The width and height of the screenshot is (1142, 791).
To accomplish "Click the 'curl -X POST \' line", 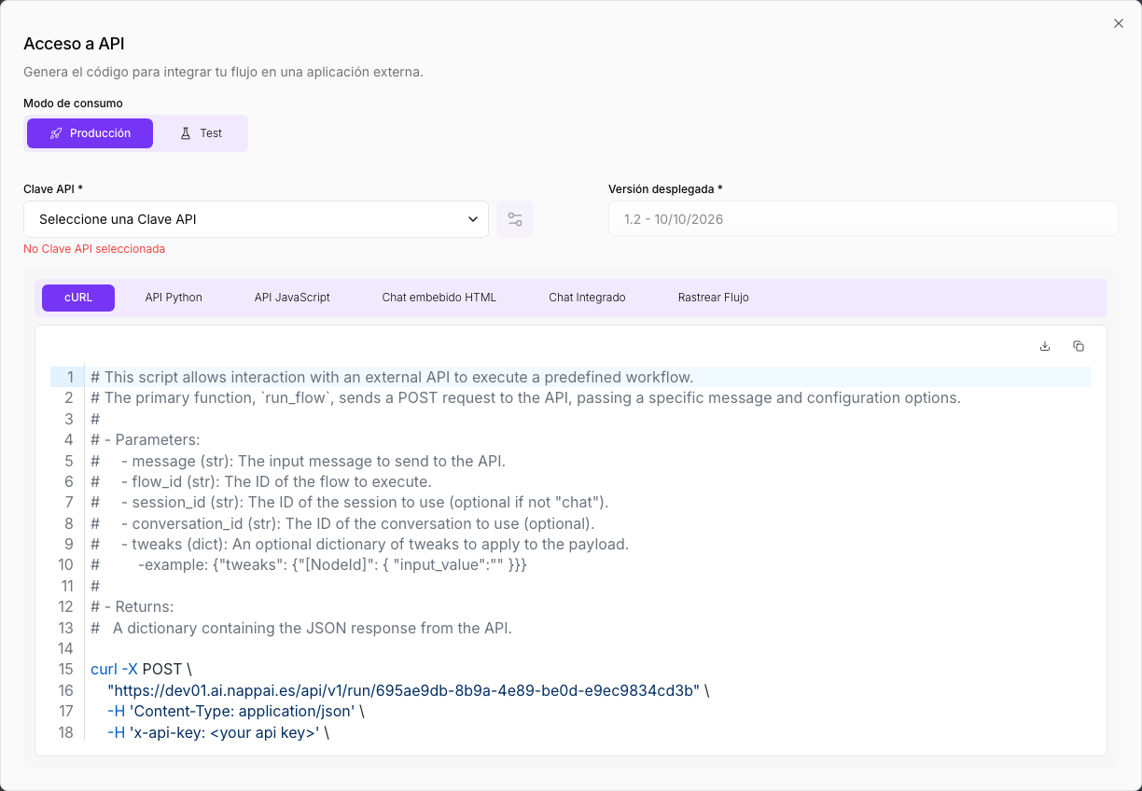I will 141,669.
